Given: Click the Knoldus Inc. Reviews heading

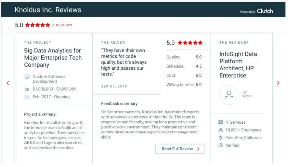Looking at the screenshot, I should 48,10.
